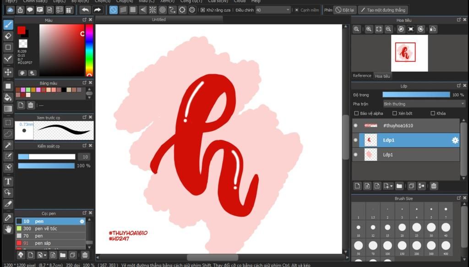Select the Bucket fill tool
The width and height of the screenshot is (469, 267).
coord(8,97)
